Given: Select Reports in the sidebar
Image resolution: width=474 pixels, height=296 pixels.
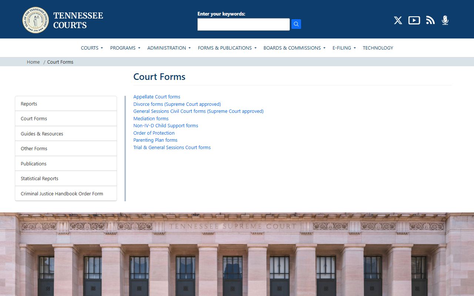Looking at the screenshot, I should (x=66, y=104).
